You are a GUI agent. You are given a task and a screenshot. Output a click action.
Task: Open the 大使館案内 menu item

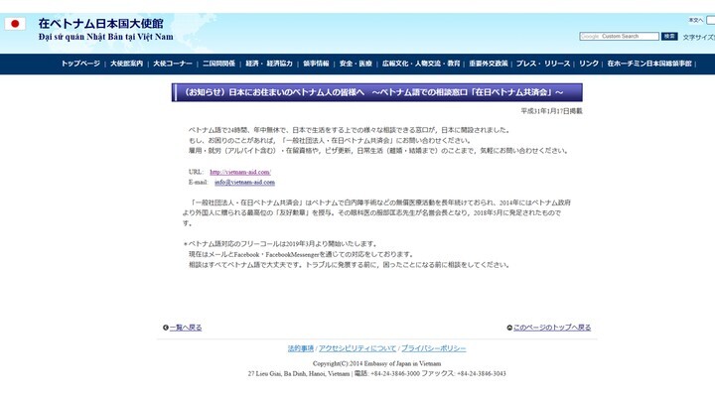pos(126,64)
